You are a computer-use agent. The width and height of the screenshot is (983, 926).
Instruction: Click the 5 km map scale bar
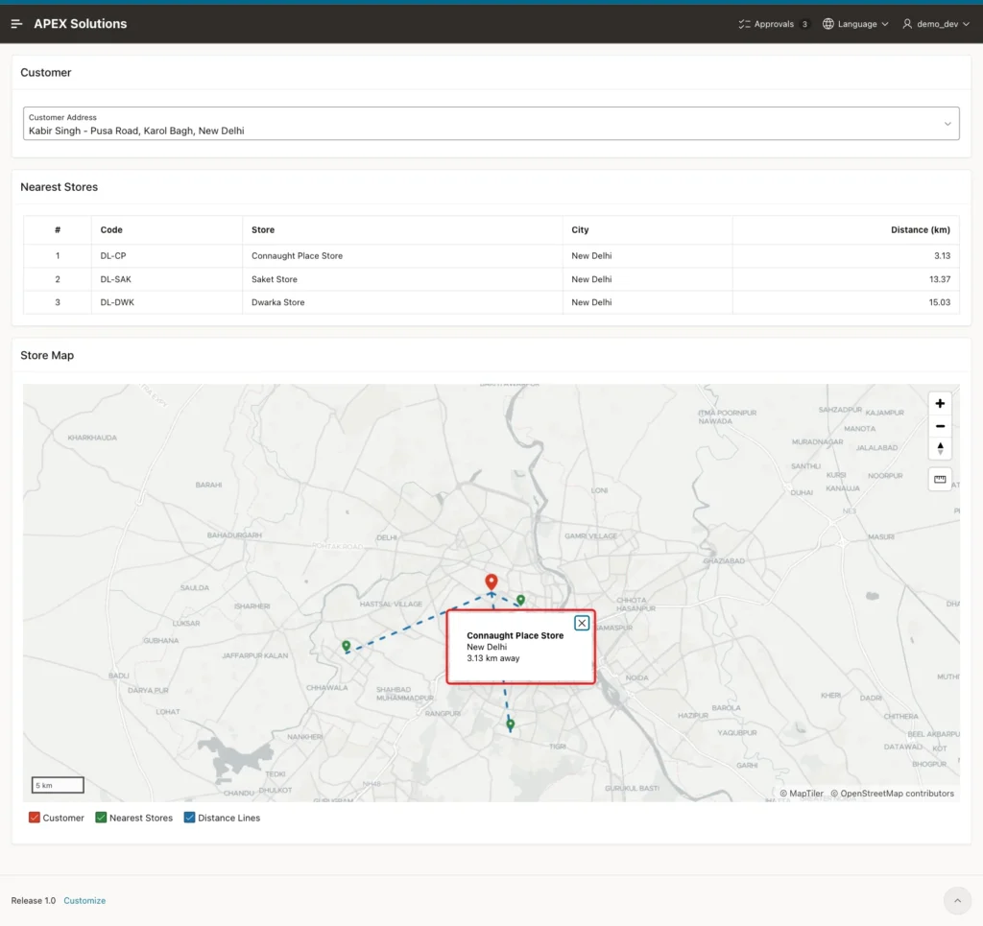tap(58, 785)
